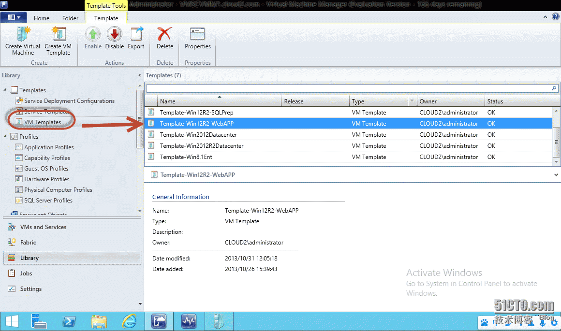561x331 pixels.
Task: Collapse the ribbon with the up chevron
Action: 545,17
